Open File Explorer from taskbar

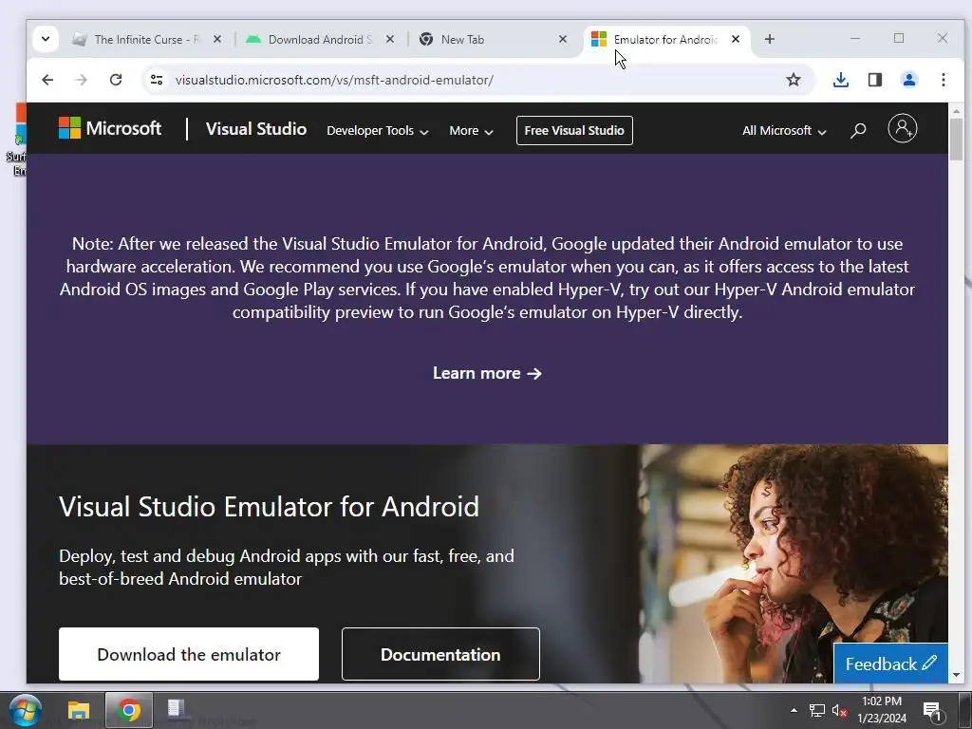pyautogui.click(x=79, y=710)
